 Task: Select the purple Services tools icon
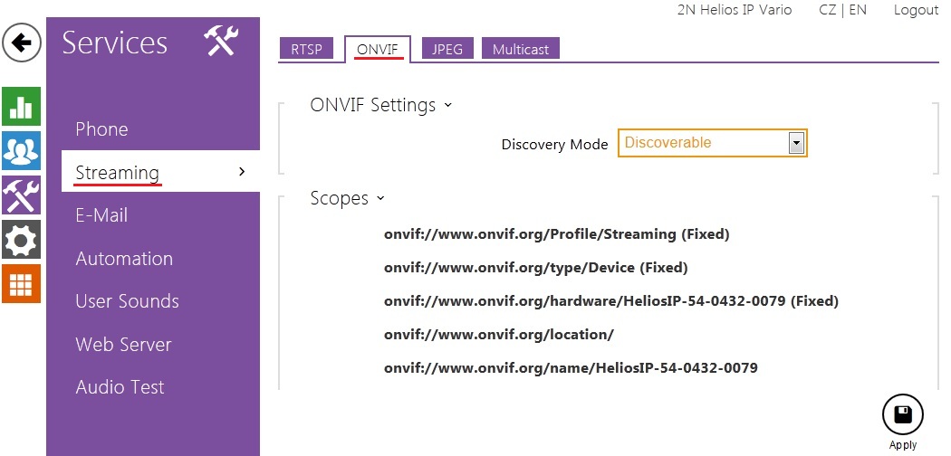21,195
